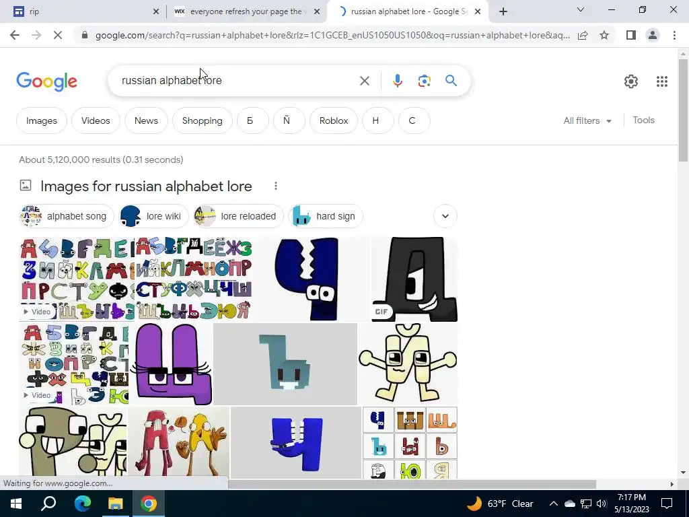689x517 pixels.
Task: Open Chrome side panel
Action: [x=631, y=35]
